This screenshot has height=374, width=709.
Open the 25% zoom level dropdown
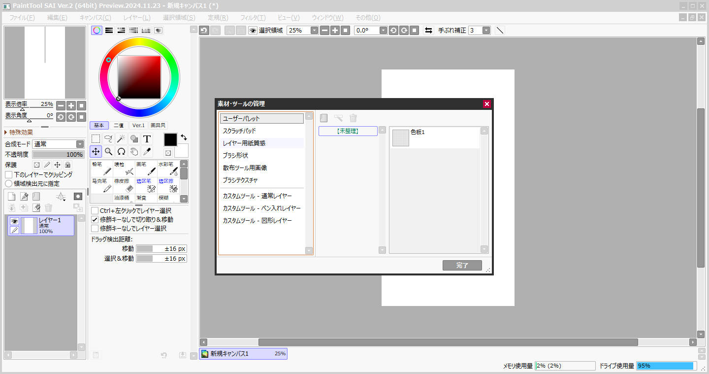[314, 31]
